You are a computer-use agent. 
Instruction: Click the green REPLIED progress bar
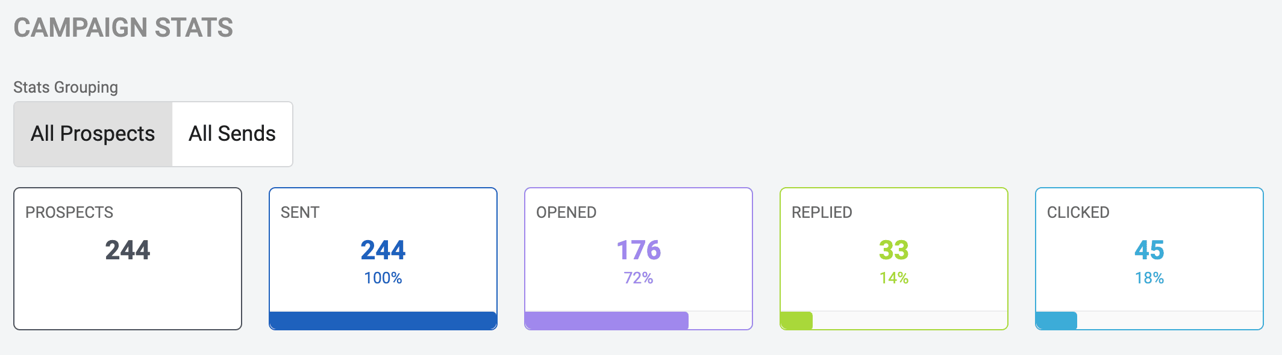[x=796, y=320]
